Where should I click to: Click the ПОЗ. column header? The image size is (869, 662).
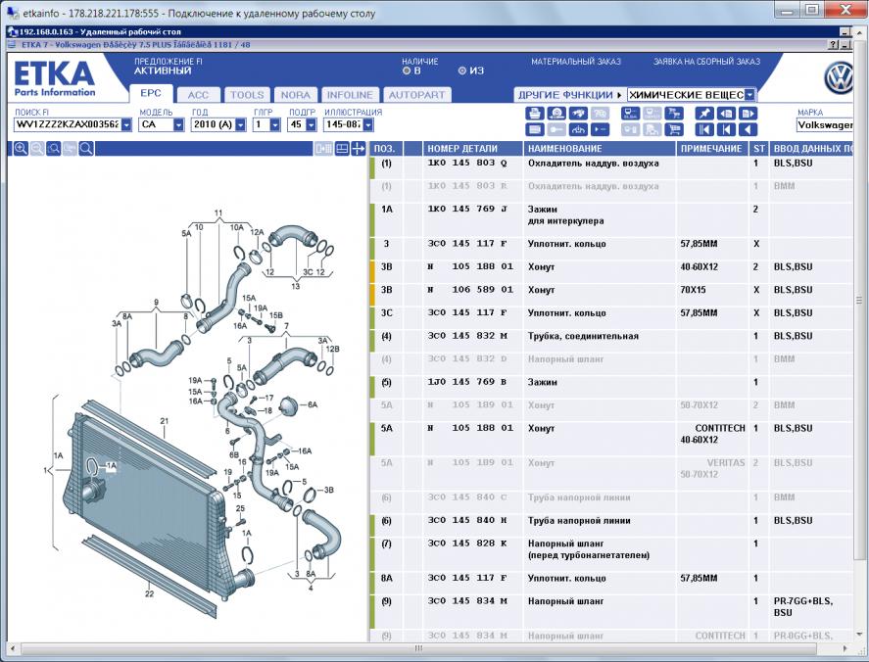[x=386, y=149]
